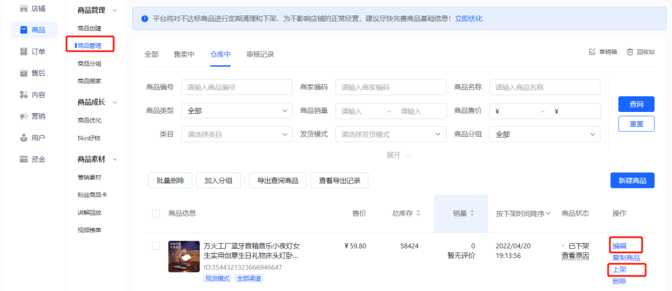Open 商品分组 submenu item
Screen dimensions: 672x291
tap(90, 64)
